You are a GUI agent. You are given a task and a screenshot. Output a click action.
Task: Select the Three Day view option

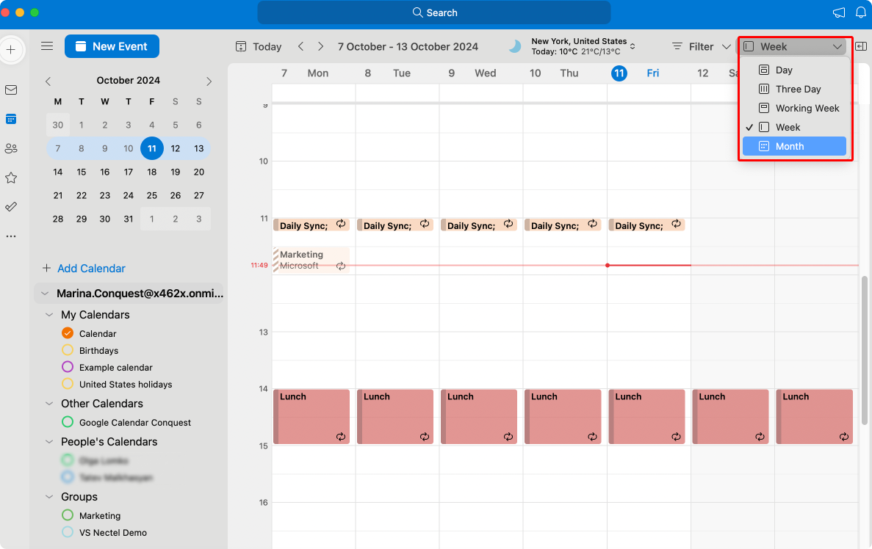click(794, 89)
